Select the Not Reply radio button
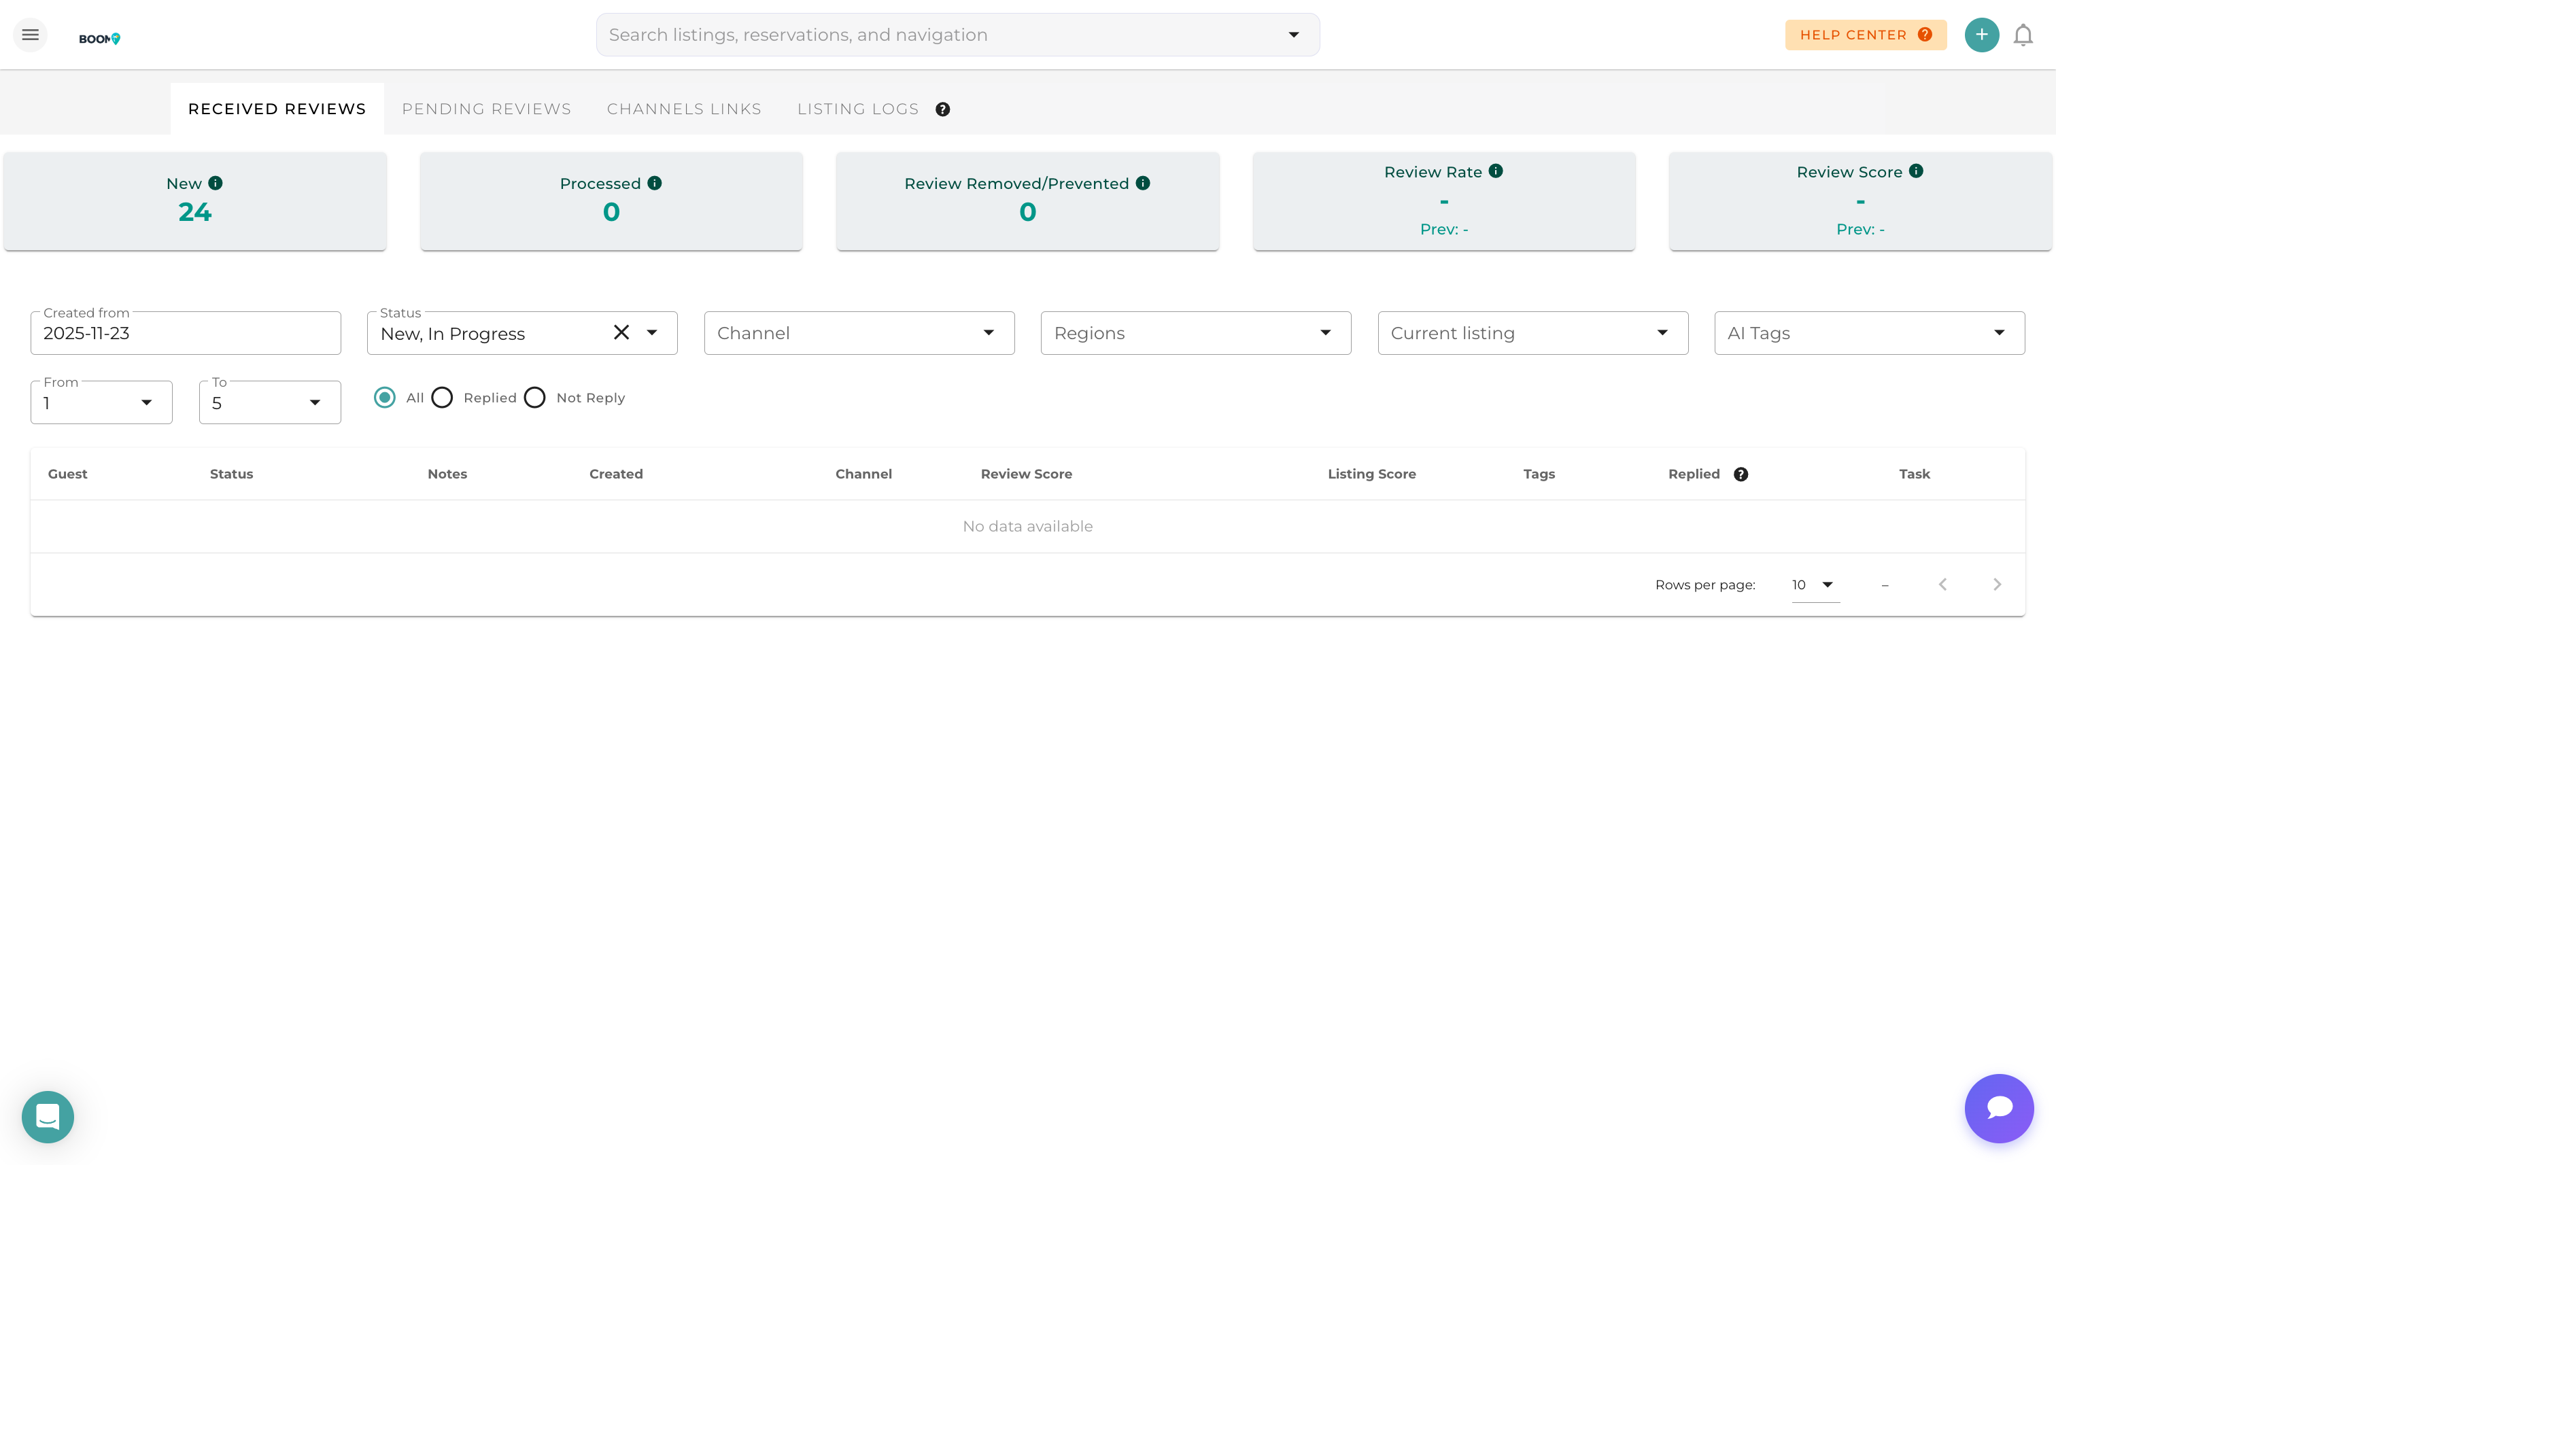 pos(535,397)
